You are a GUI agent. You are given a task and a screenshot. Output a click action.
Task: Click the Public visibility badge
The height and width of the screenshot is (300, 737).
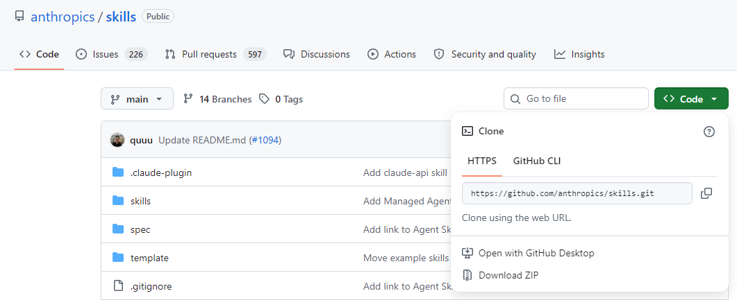(x=158, y=17)
